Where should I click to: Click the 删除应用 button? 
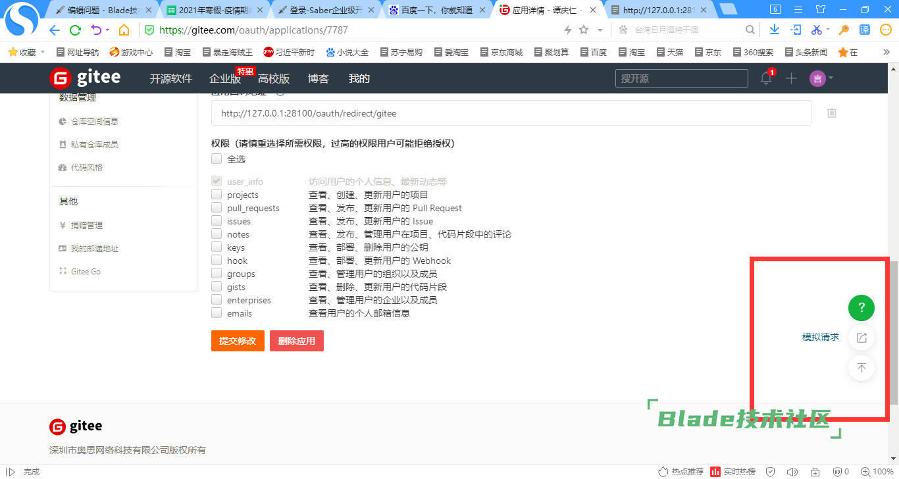point(297,341)
